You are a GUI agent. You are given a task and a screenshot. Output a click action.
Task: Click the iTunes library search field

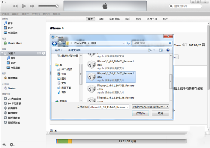coord(185,6)
